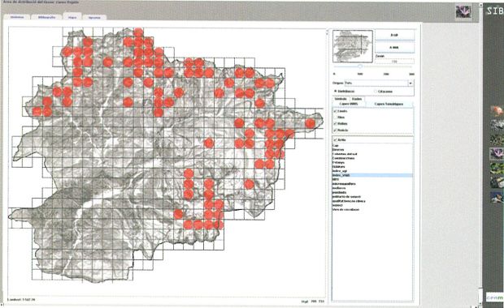Click the cenma logo at bottom right

point(494,297)
